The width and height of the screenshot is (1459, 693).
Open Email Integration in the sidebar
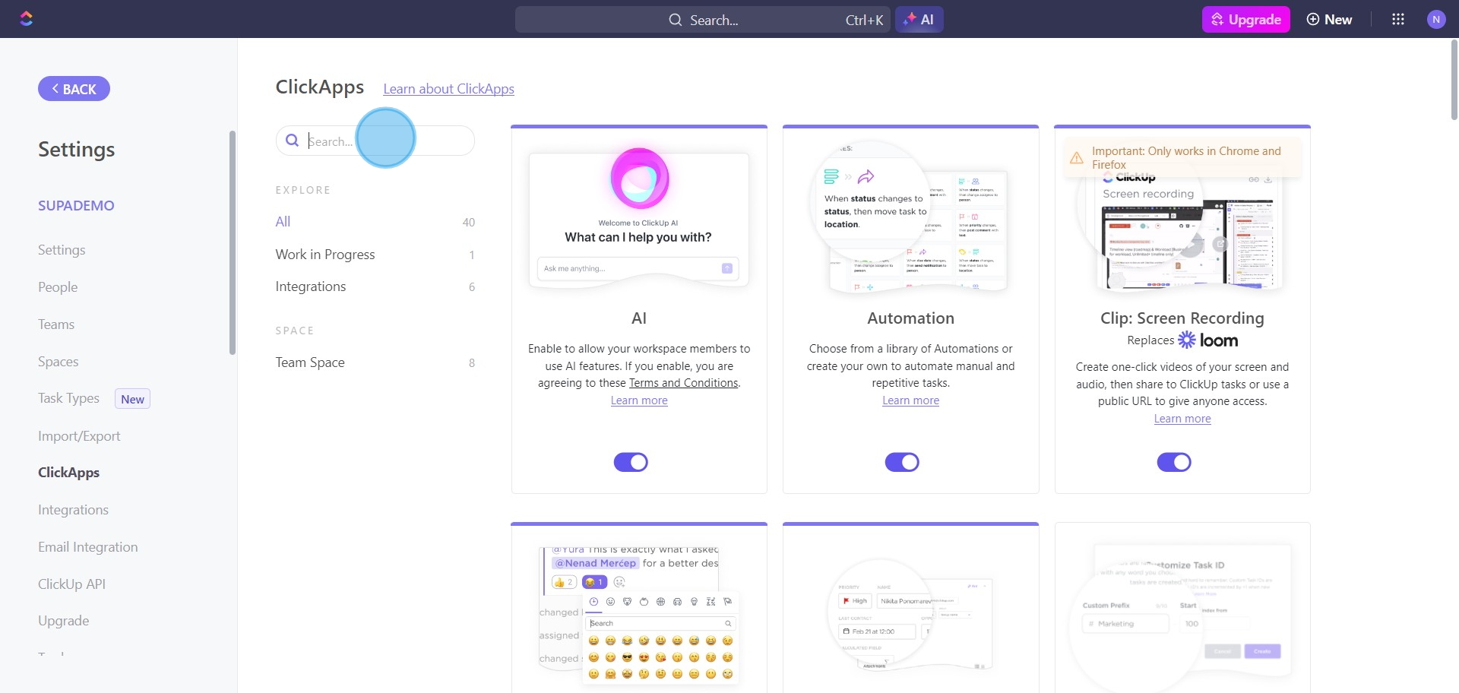coord(88,547)
